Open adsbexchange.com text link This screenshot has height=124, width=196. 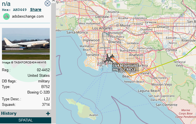click(28, 16)
